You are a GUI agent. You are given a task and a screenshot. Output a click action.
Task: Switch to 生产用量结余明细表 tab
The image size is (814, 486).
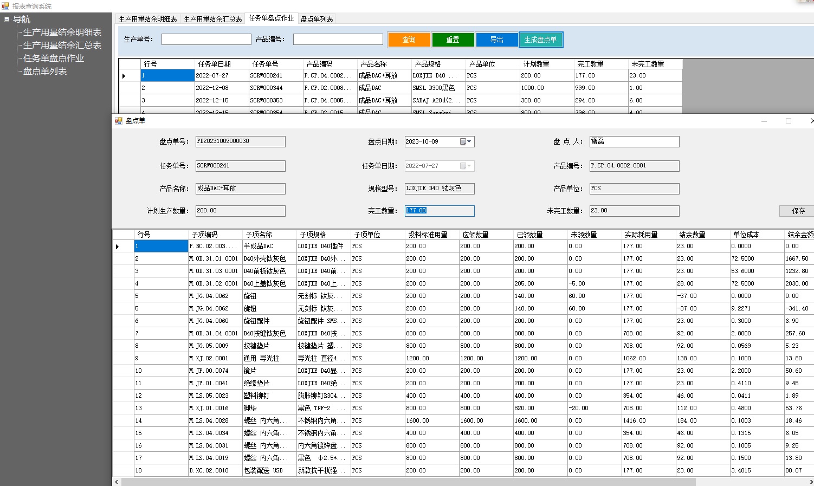(x=148, y=19)
